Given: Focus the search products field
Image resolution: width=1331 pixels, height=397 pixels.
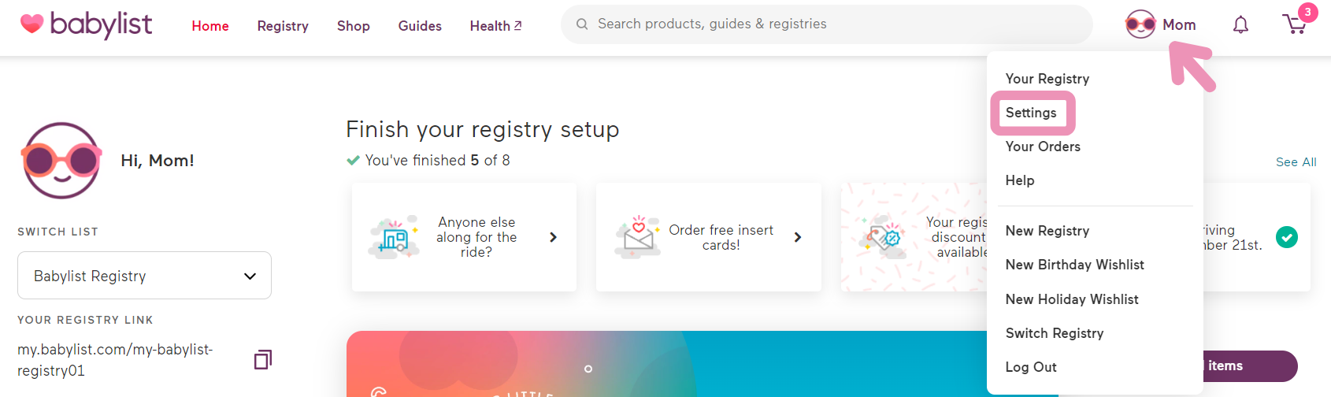Looking at the screenshot, I should [826, 24].
